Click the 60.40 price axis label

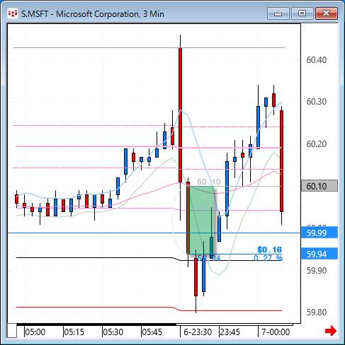point(317,60)
